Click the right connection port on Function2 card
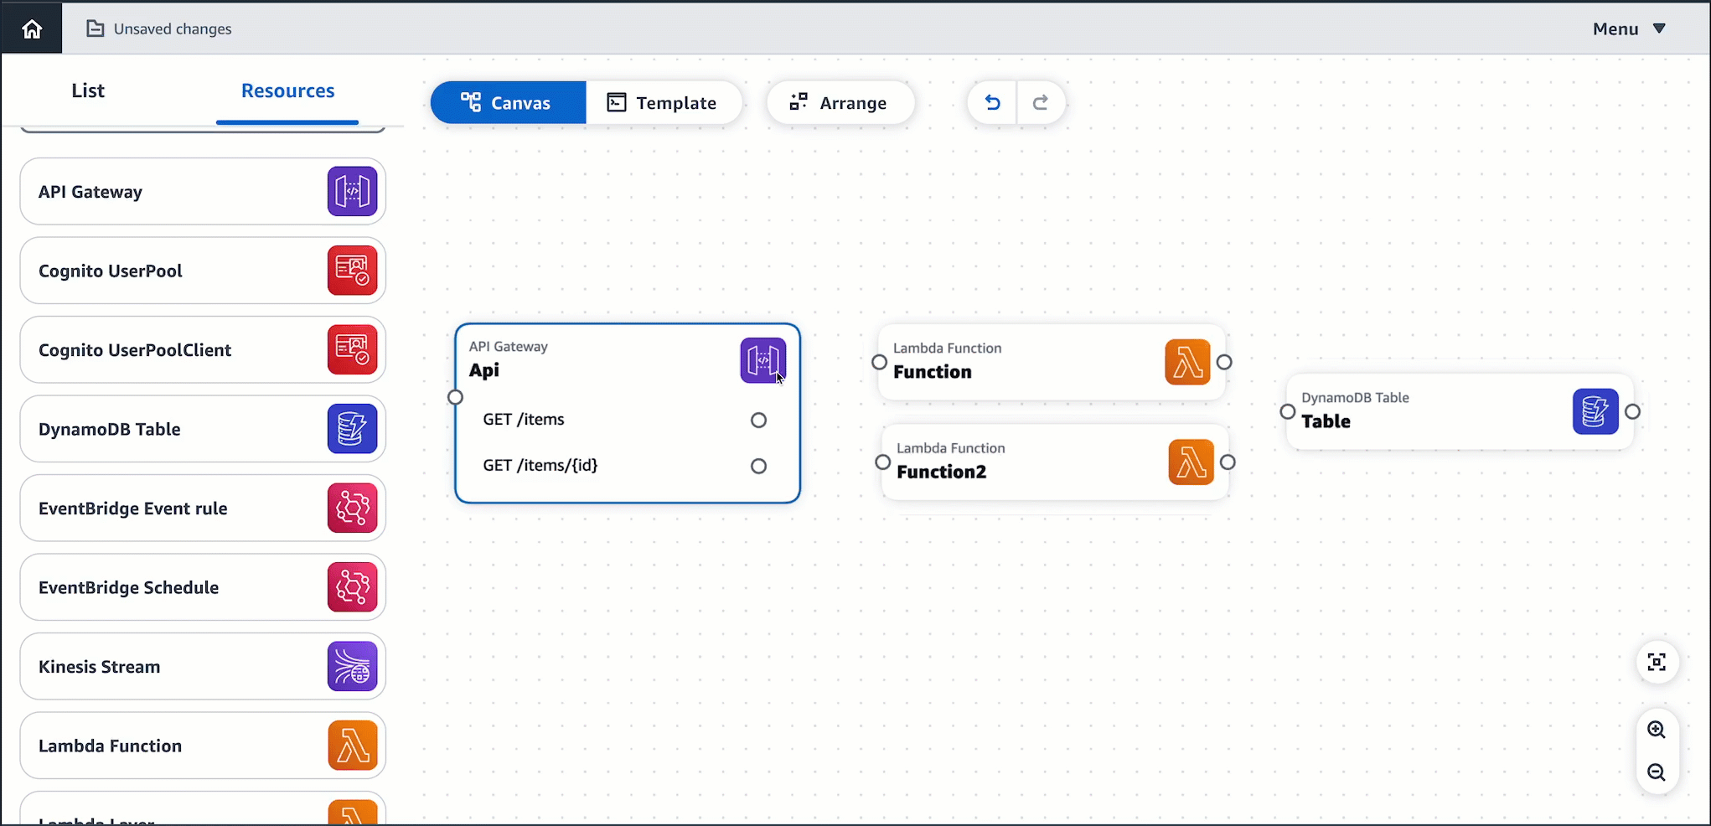1711x826 pixels. tap(1228, 462)
